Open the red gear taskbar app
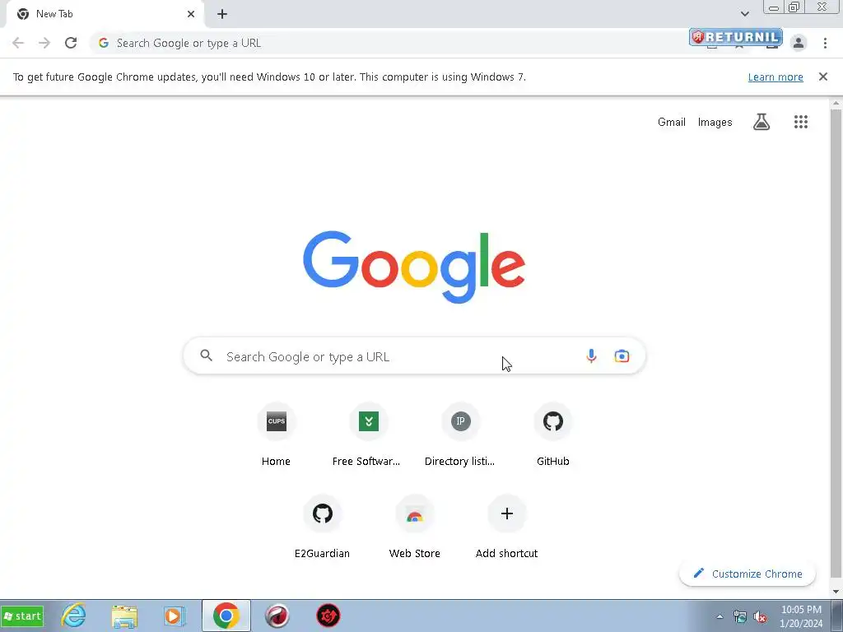This screenshot has width=843, height=632. coord(328,616)
